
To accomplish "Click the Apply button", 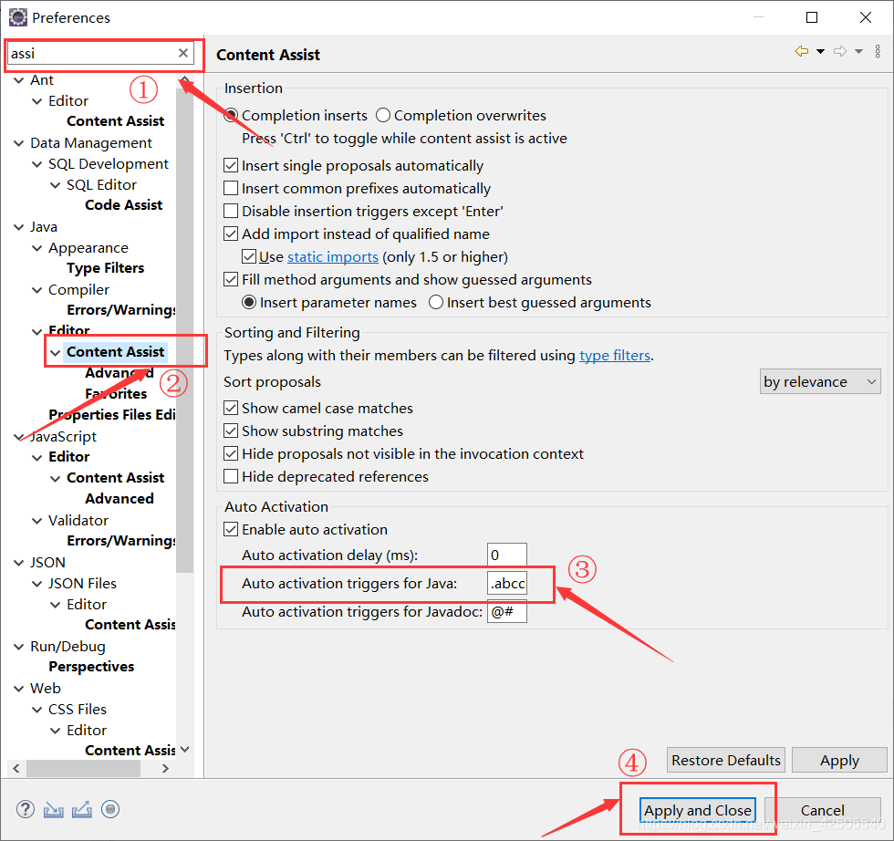I will (839, 760).
